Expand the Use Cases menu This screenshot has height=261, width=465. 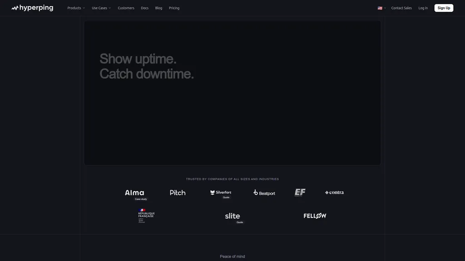click(101, 8)
